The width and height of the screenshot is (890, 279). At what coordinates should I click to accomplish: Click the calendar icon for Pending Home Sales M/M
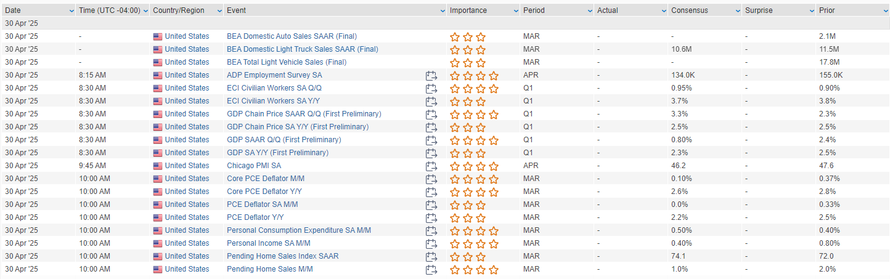[x=431, y=270]
